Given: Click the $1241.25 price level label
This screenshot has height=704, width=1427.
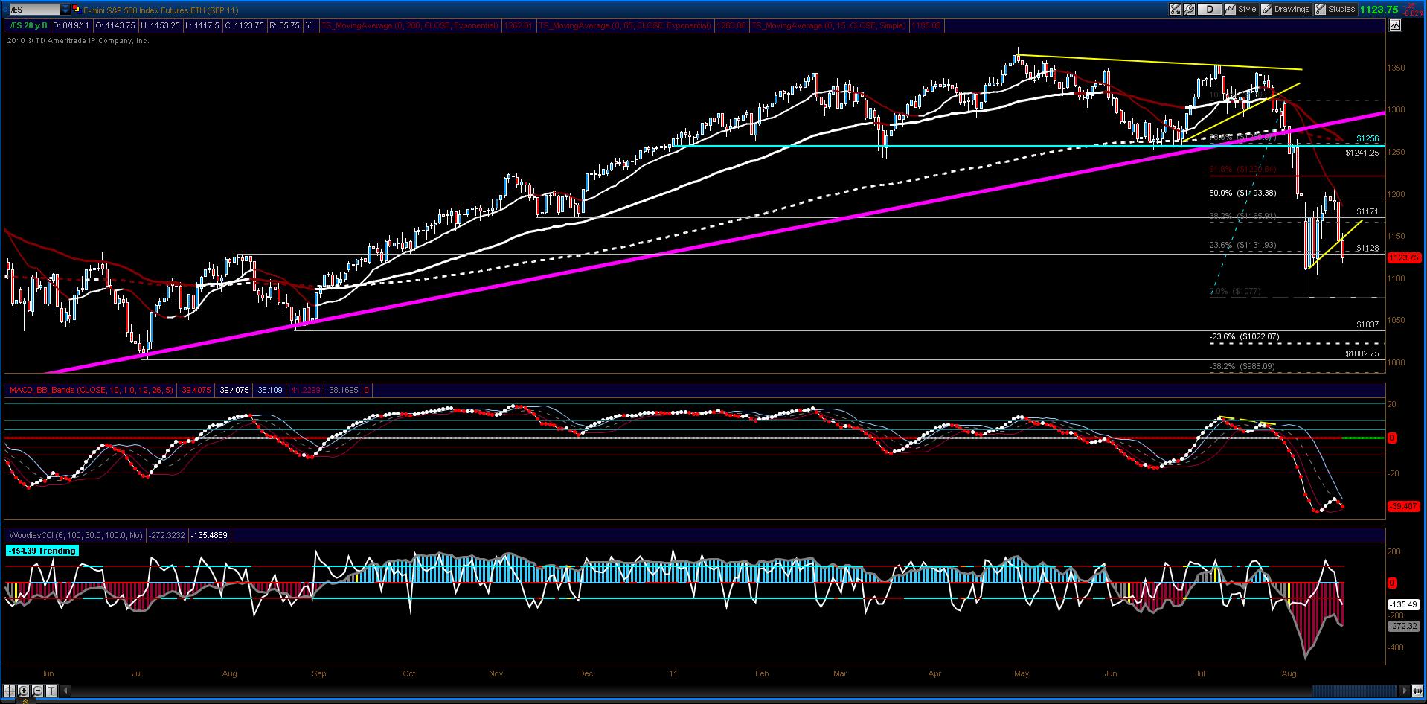Looking at the screenshot, I should 1362,153.
